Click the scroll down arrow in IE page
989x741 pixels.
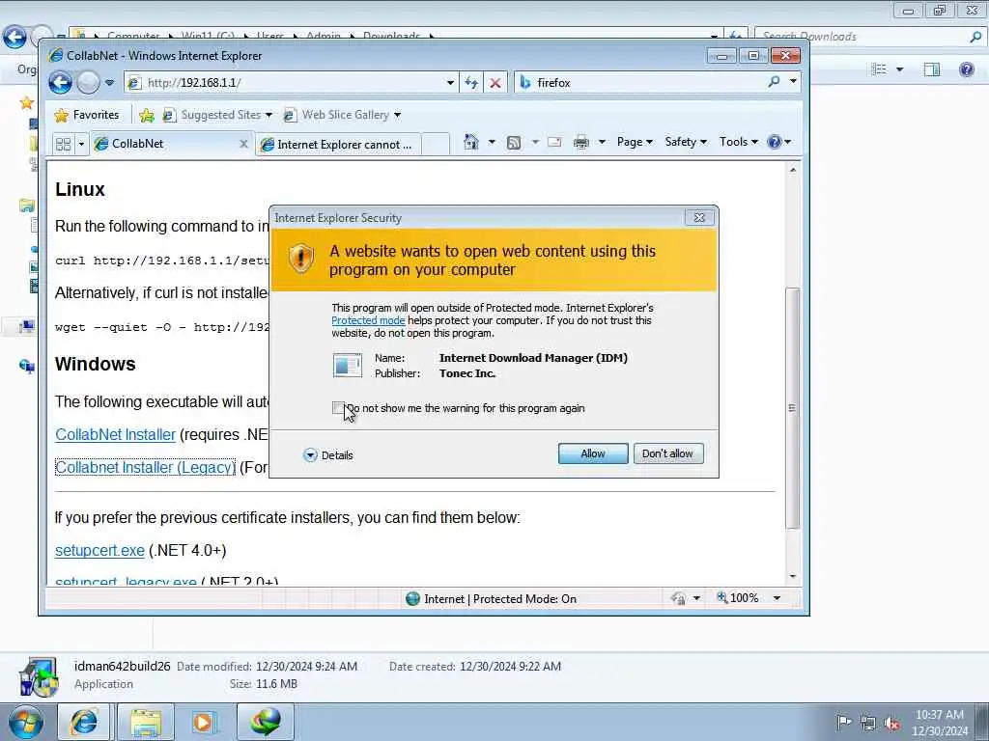click(x=792, y=577)
